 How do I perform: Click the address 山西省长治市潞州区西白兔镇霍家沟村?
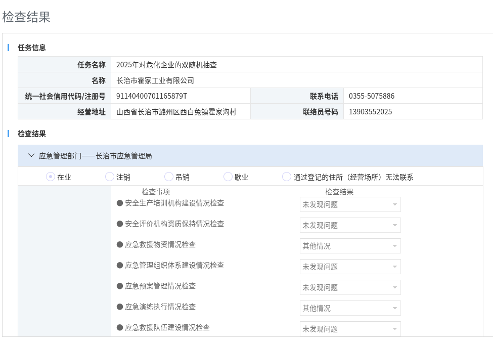click(x=176, y=112)
